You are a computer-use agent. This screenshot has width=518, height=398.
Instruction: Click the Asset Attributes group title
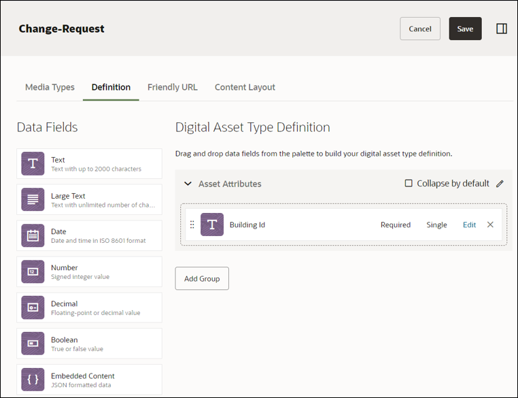[x=230, y=184]
